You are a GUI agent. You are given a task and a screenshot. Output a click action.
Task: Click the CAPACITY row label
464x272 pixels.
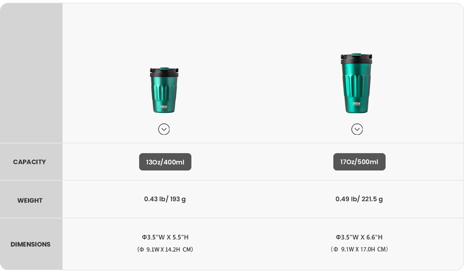[30, 162]
